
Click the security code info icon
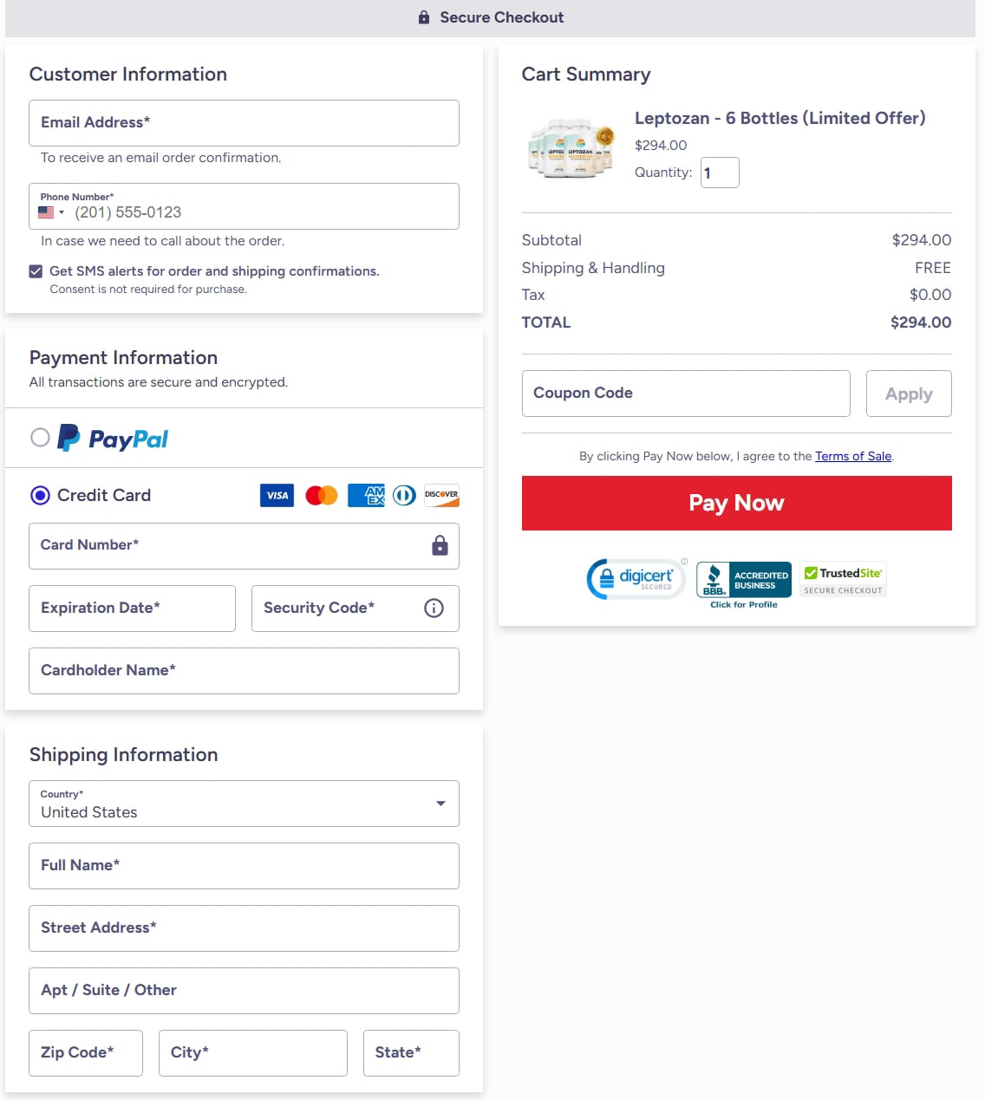point(434,609)
